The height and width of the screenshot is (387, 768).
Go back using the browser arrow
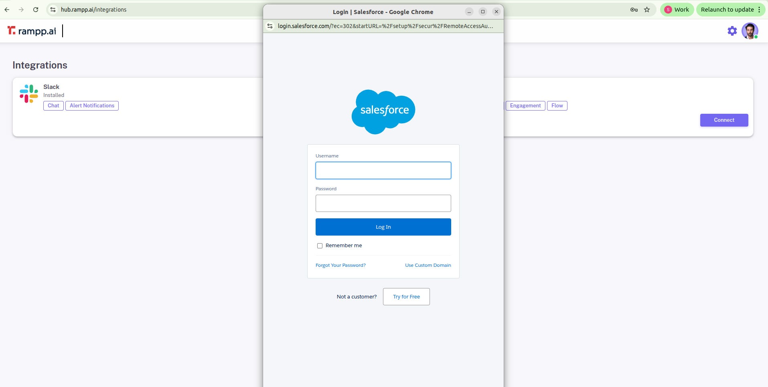coord(7,10)
